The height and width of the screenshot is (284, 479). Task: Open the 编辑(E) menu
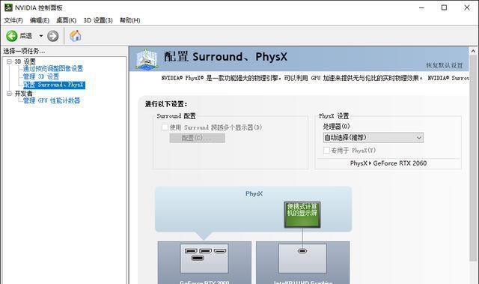tap(40, 20)
